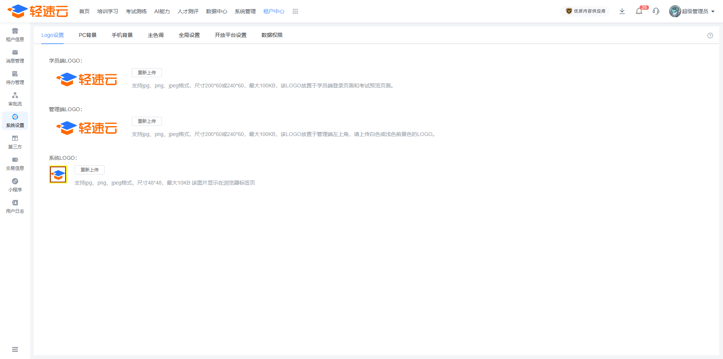Viewport: 723px width, 359px height.
Task: Open the download icon in top bar
Action: pos(622,11)
